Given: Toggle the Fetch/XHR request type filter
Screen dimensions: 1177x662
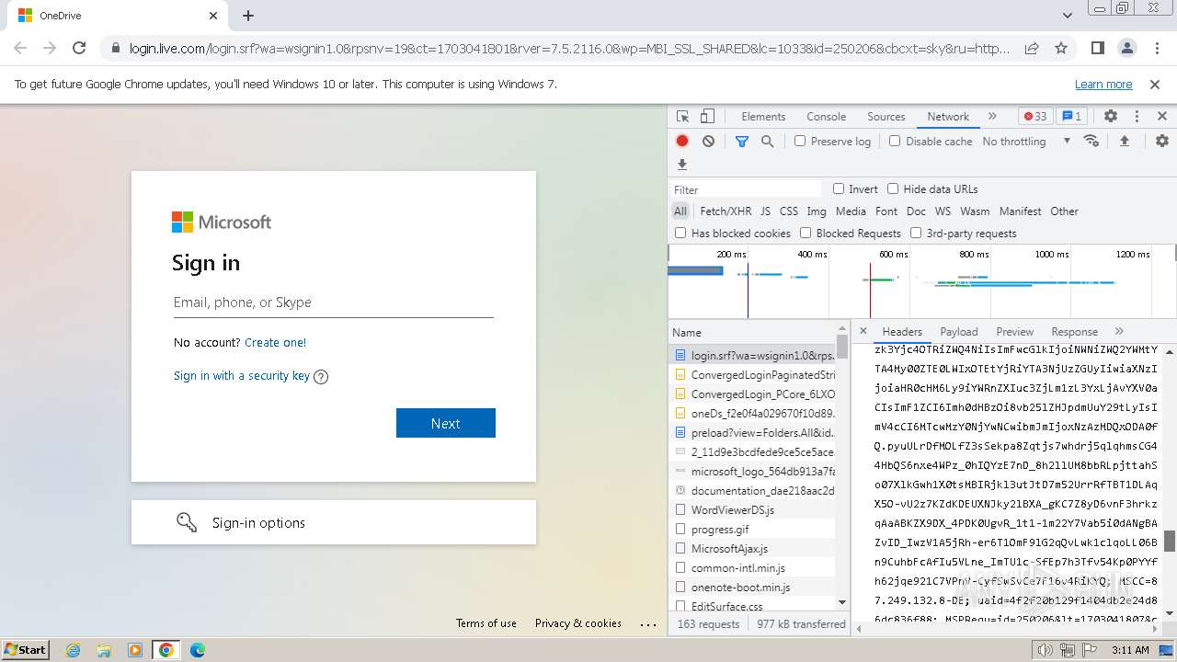Looking at the screenshot, I should pos(726,211).
